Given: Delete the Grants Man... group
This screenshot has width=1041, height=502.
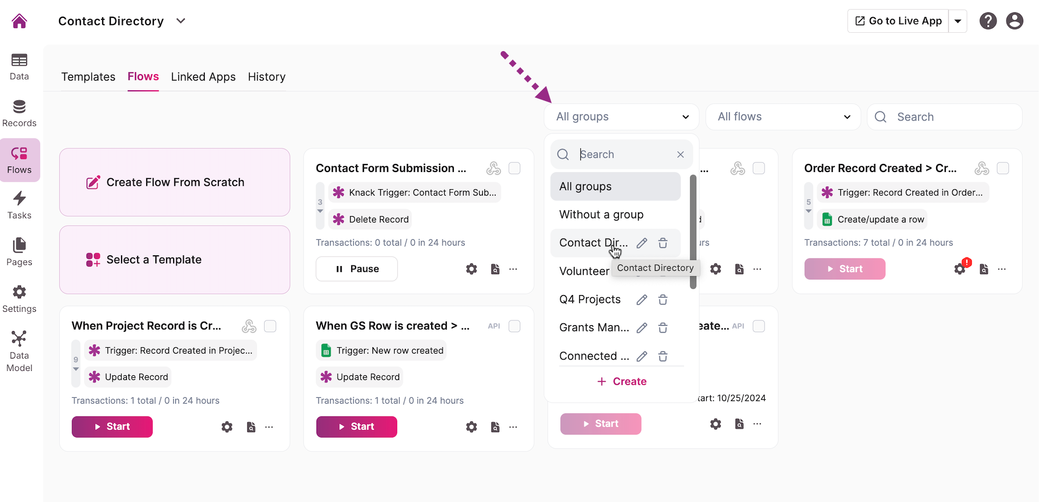Looking at the screenshot, I should tap(663, 328).
